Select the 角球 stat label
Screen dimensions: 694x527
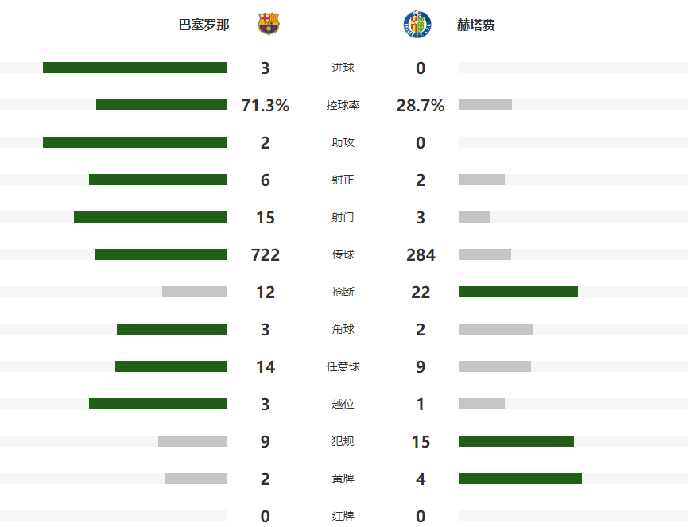point(343,329)
